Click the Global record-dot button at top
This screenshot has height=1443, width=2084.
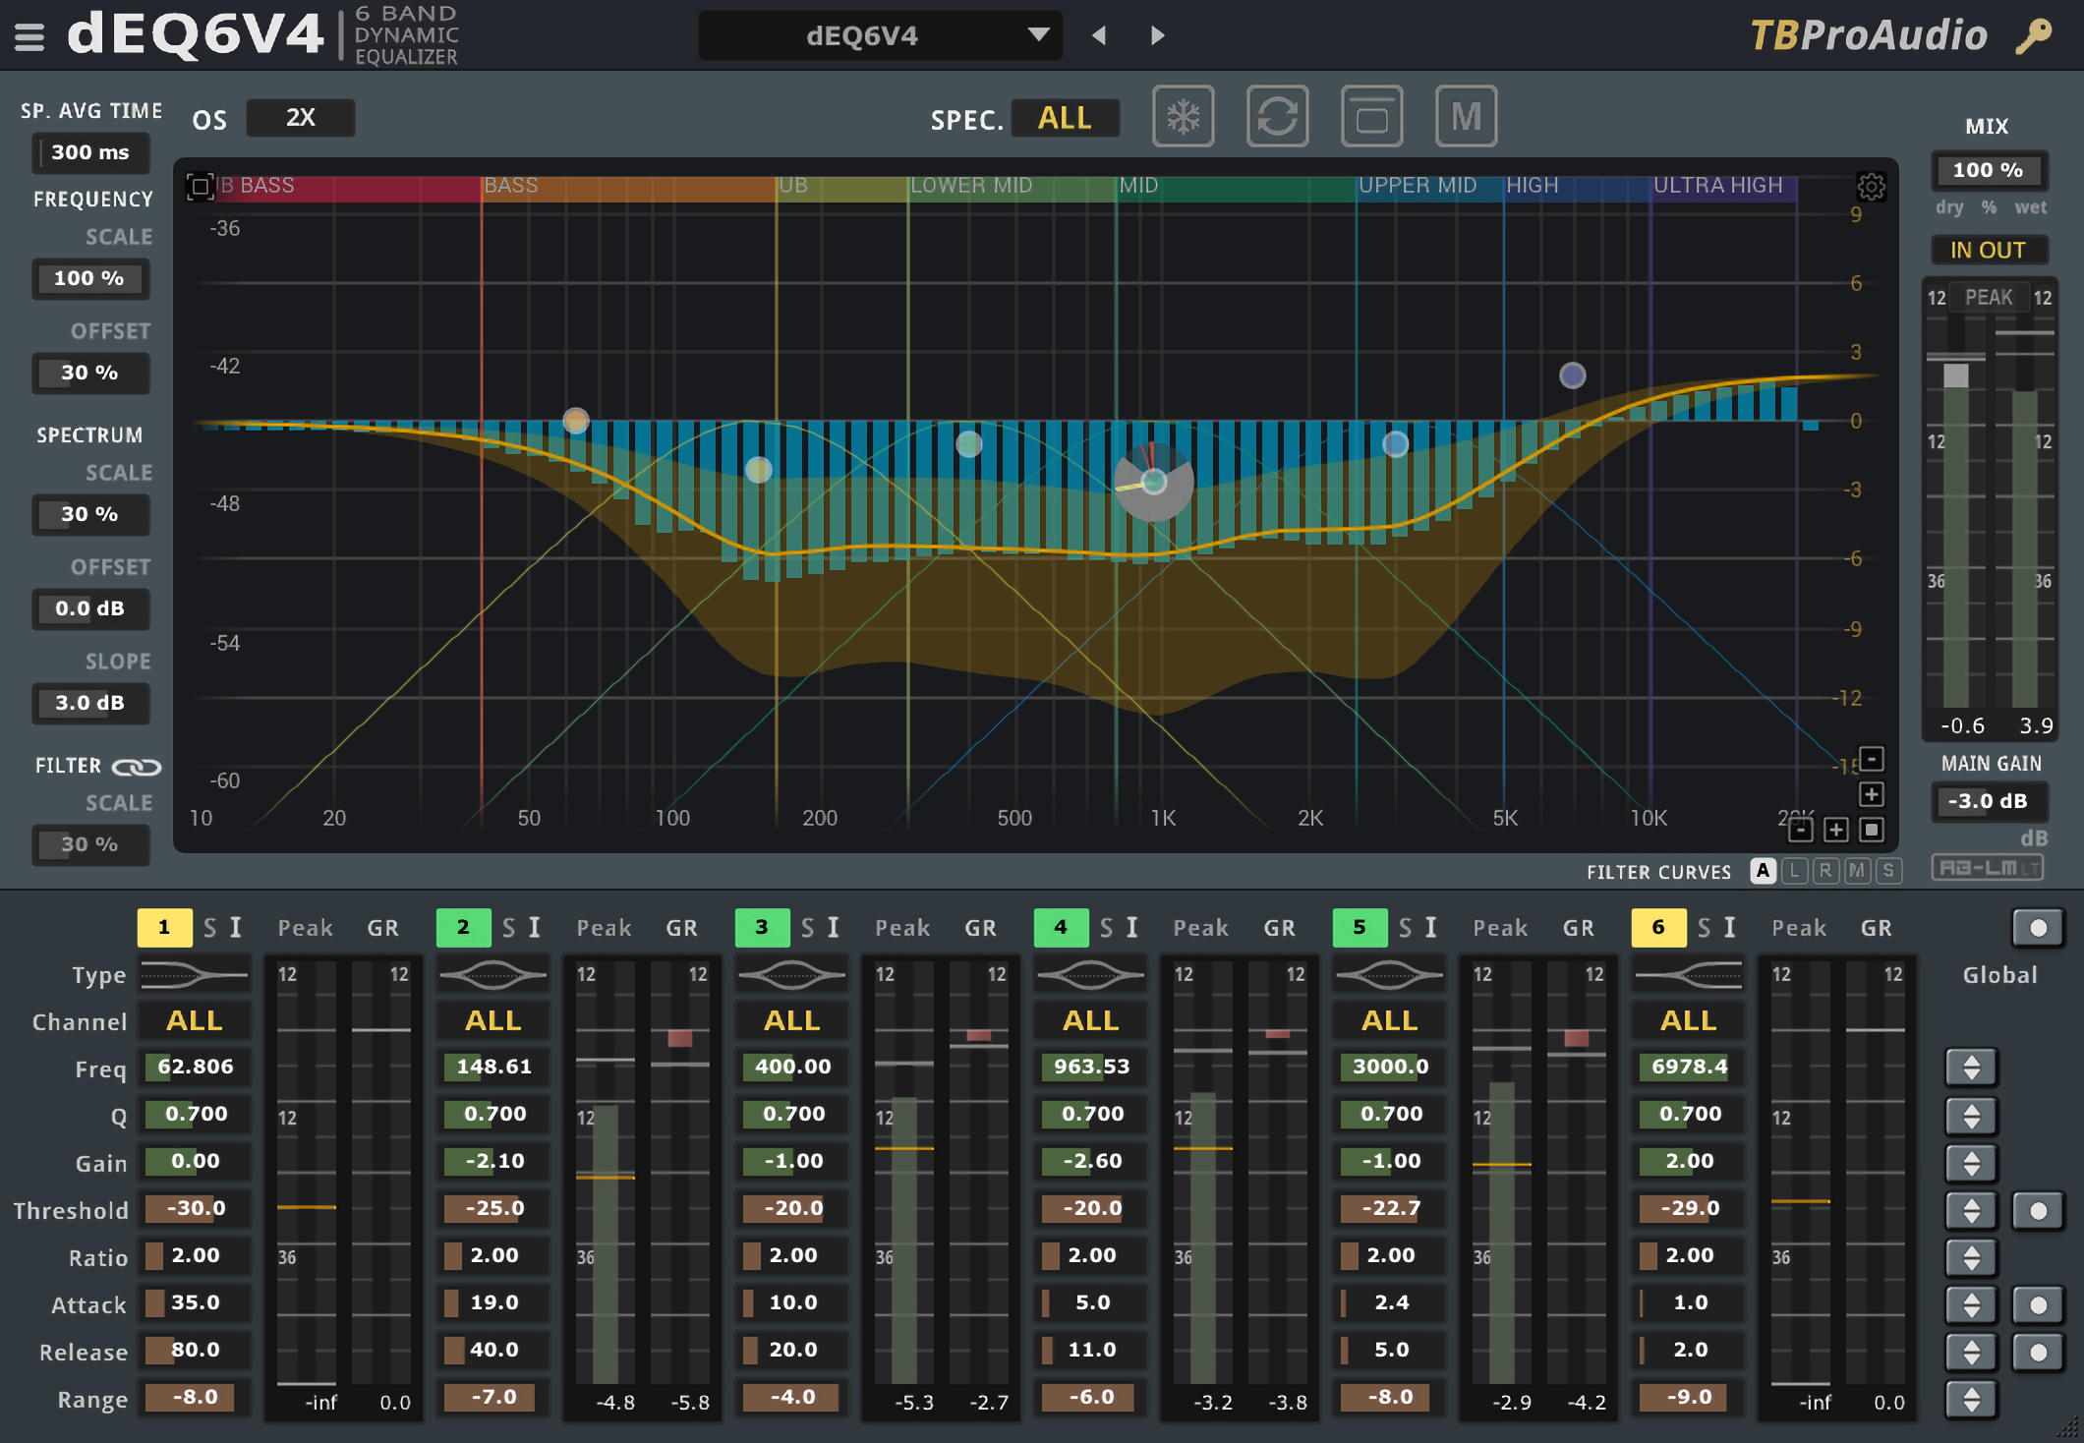(x=2038, y=927)
